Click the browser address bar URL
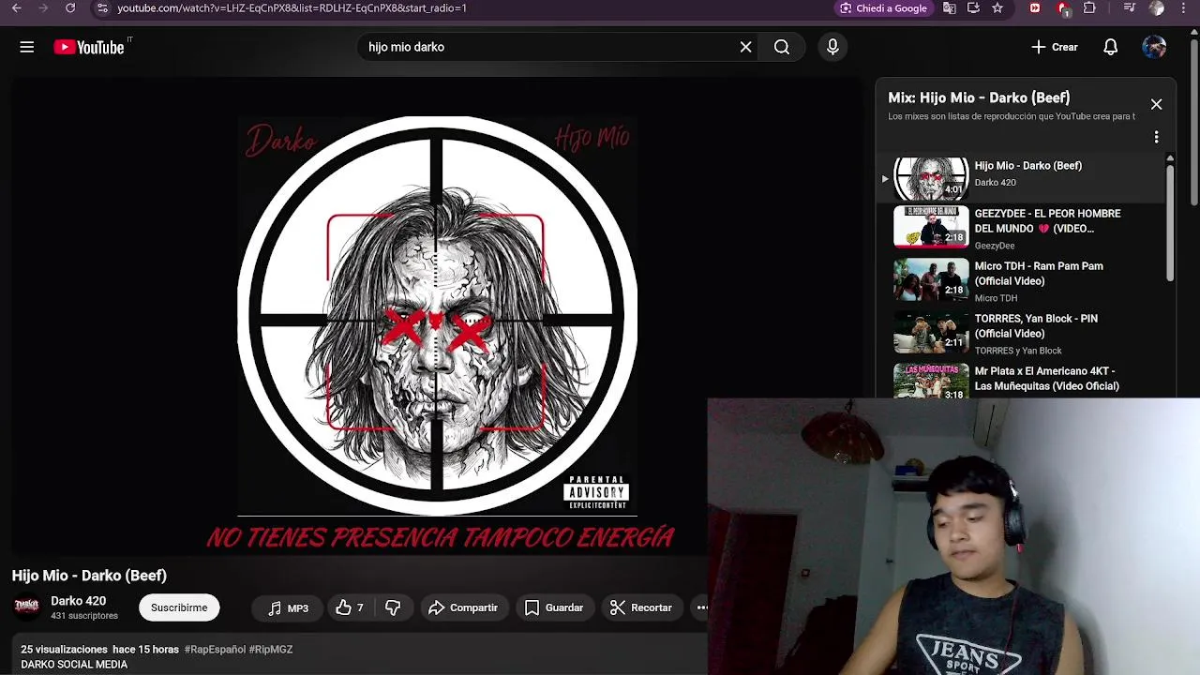This screenshot has height=675, width=1200. [x=292, y=7]
